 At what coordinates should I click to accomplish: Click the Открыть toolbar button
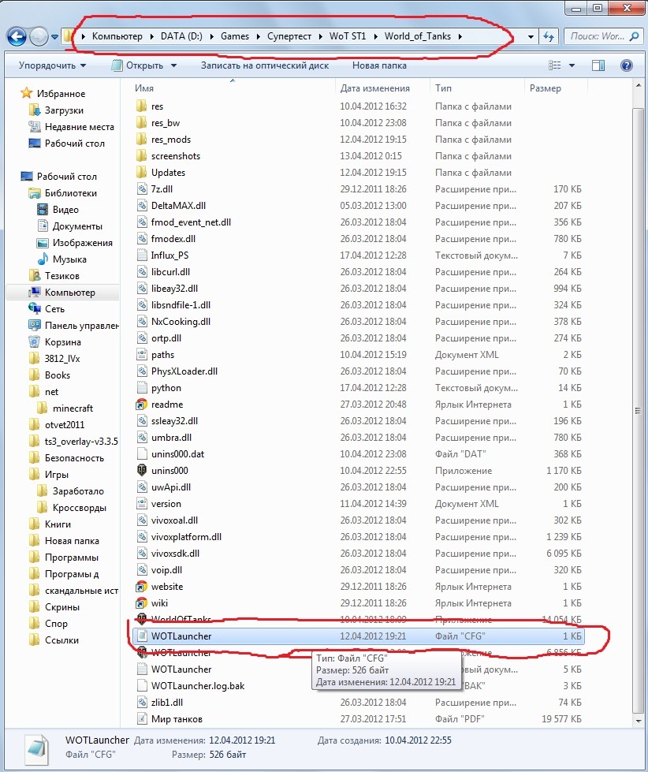[138, 65]
